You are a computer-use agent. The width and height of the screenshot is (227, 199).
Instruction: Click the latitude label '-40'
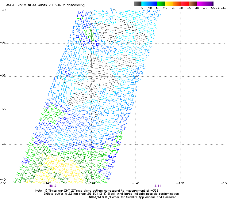coord(3,179)
